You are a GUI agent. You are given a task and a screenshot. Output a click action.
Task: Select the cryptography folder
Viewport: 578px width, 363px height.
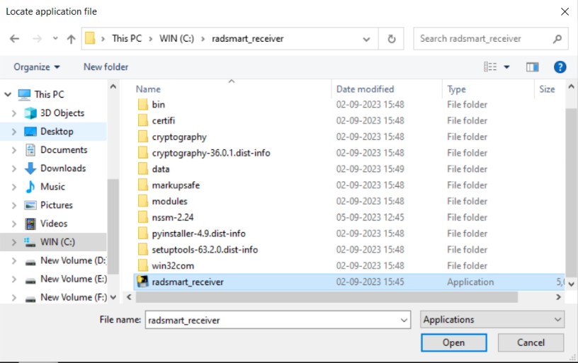tap(179, 137)
